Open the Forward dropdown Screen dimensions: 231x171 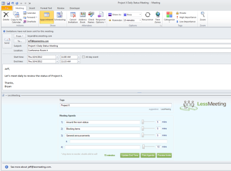pos(36,17)
